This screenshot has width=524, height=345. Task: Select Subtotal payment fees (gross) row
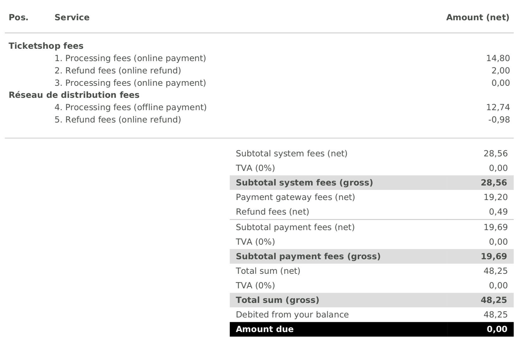(x=371, y=256)
